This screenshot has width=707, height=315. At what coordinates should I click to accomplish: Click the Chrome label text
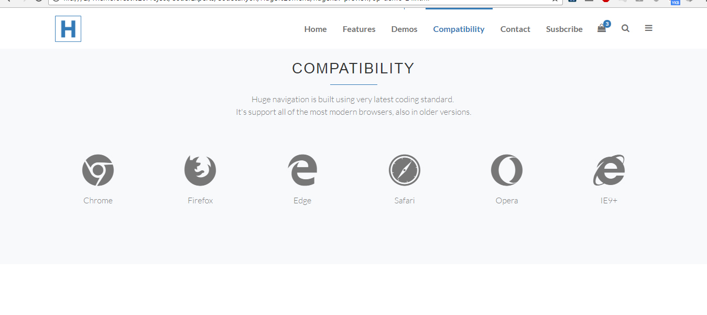98,201
